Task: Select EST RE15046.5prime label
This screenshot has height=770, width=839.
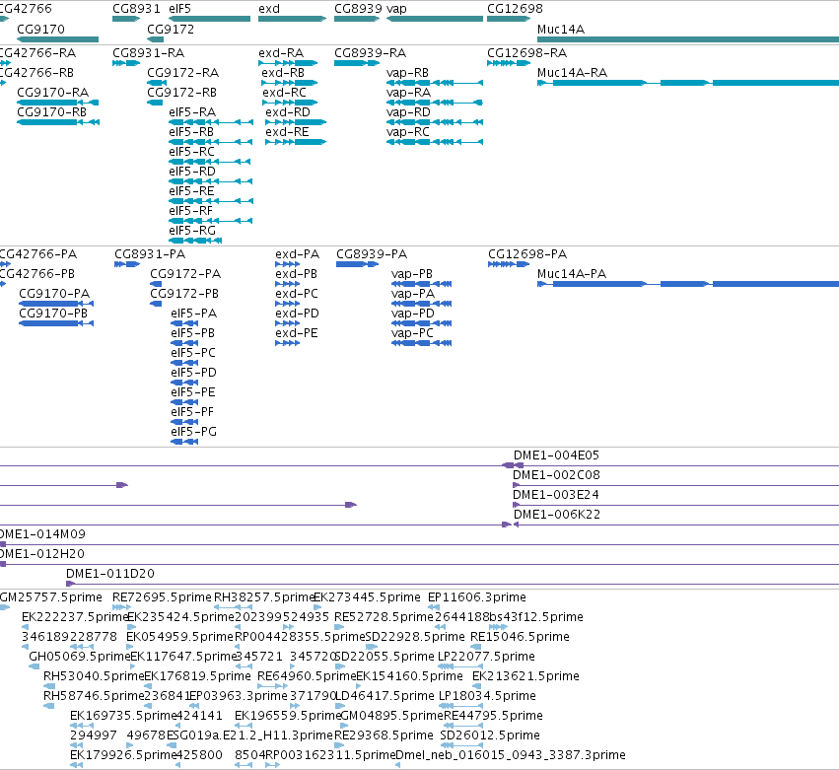Action: (521, 637)
